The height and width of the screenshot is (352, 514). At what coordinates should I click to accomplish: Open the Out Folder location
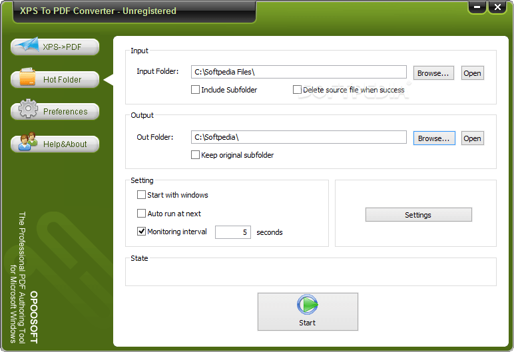click(472, 138)
